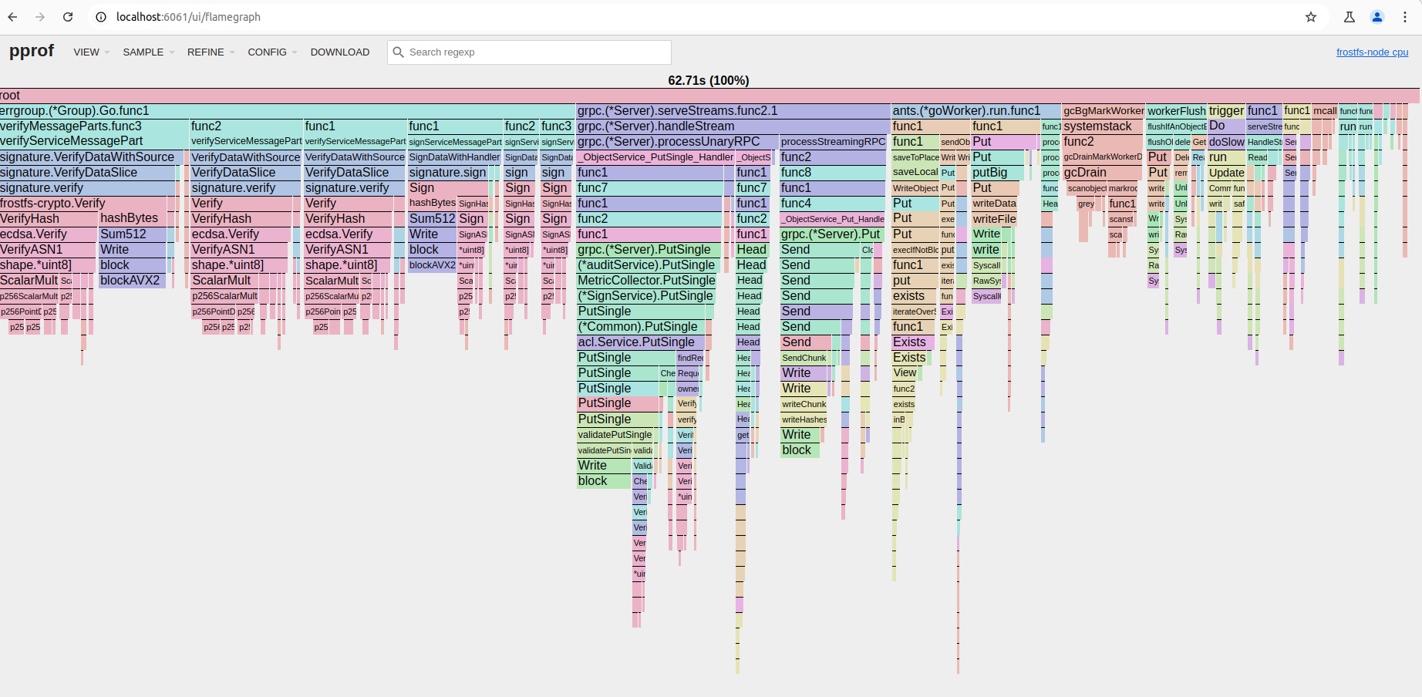Select the doSlow frame
Screen dimensions: 1422x697
(x=1227, y=142)
